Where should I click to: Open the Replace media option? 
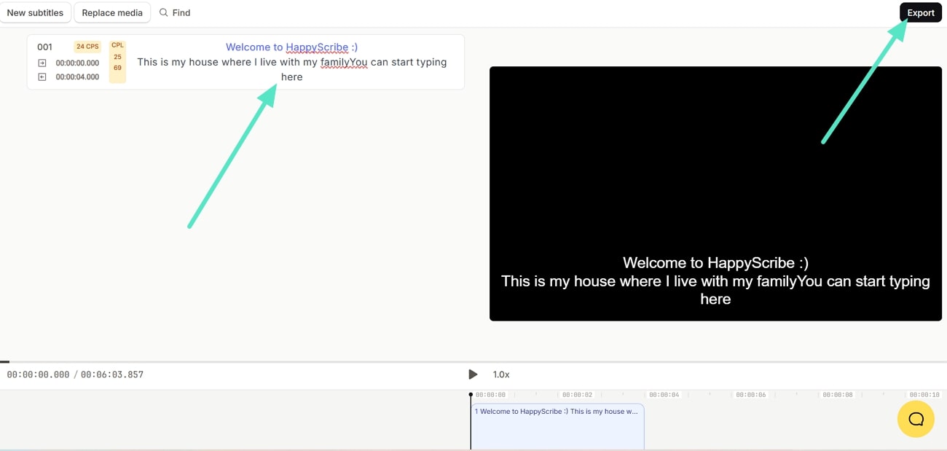[112, 12]
